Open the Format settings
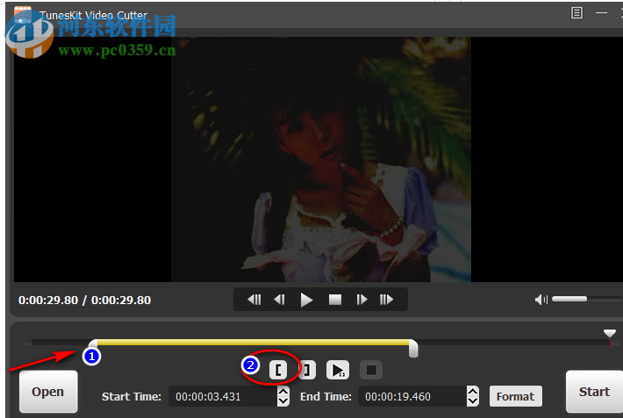The image size is (623, 418). pyautogui.click(x=516, y=396)
